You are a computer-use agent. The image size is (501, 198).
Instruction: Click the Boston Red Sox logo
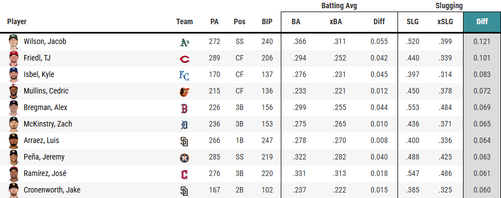coord(184,108)
